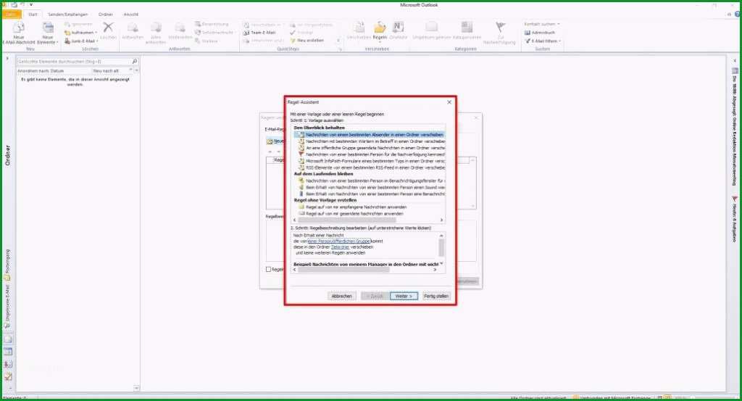The height and width of the screenshot is (401, 742).
Task: Open the Ordner ribbon tab
Action: [106, 15]
